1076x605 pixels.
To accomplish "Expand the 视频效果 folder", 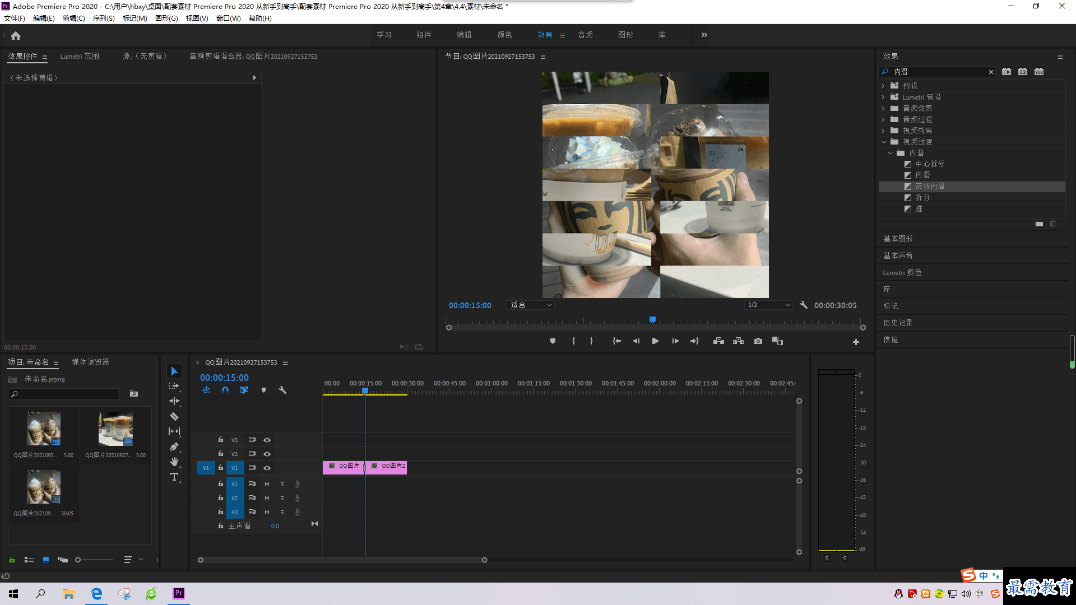I will tap(883, 131).
